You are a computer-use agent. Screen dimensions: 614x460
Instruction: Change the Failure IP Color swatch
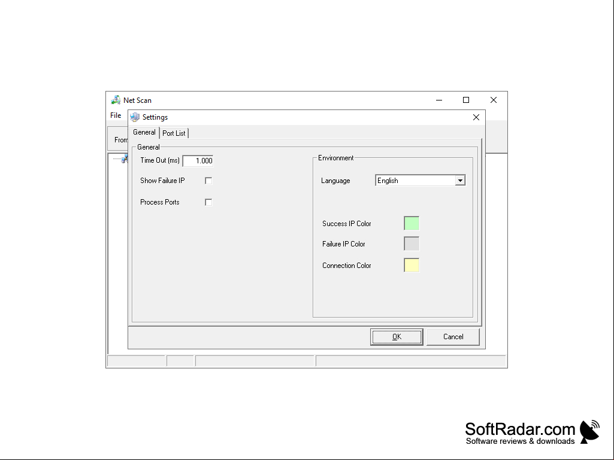412,243
